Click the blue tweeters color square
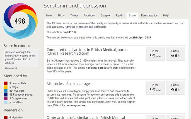 (6, 91)
